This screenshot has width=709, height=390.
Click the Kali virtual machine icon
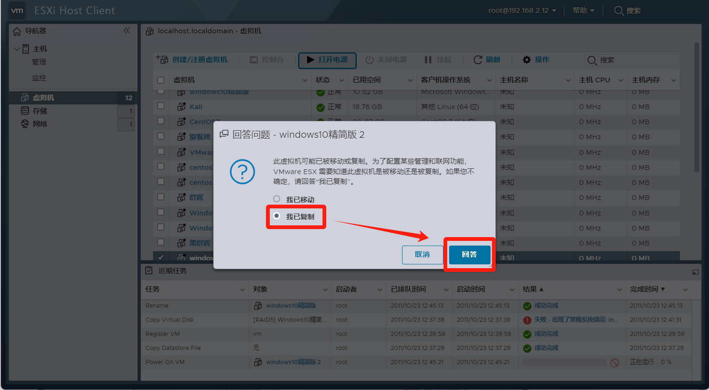pyautogui.click(x=181, y=107)
